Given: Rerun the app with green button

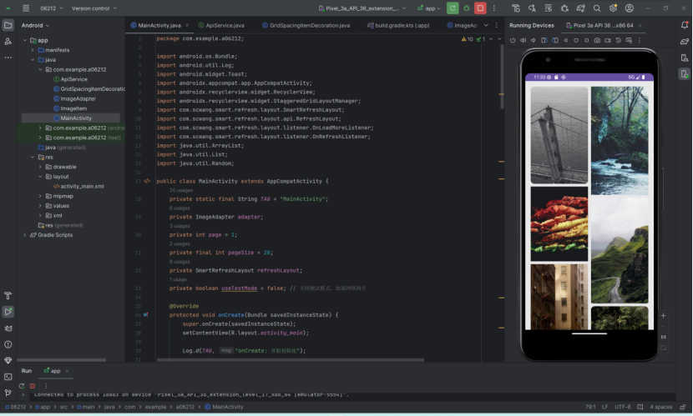Looking at the screenshot, I should 453,8.
